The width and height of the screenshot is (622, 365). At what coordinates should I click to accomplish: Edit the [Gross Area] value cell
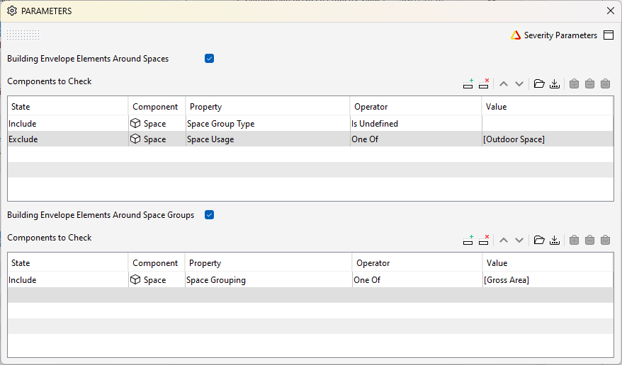(x=547, y=280)
